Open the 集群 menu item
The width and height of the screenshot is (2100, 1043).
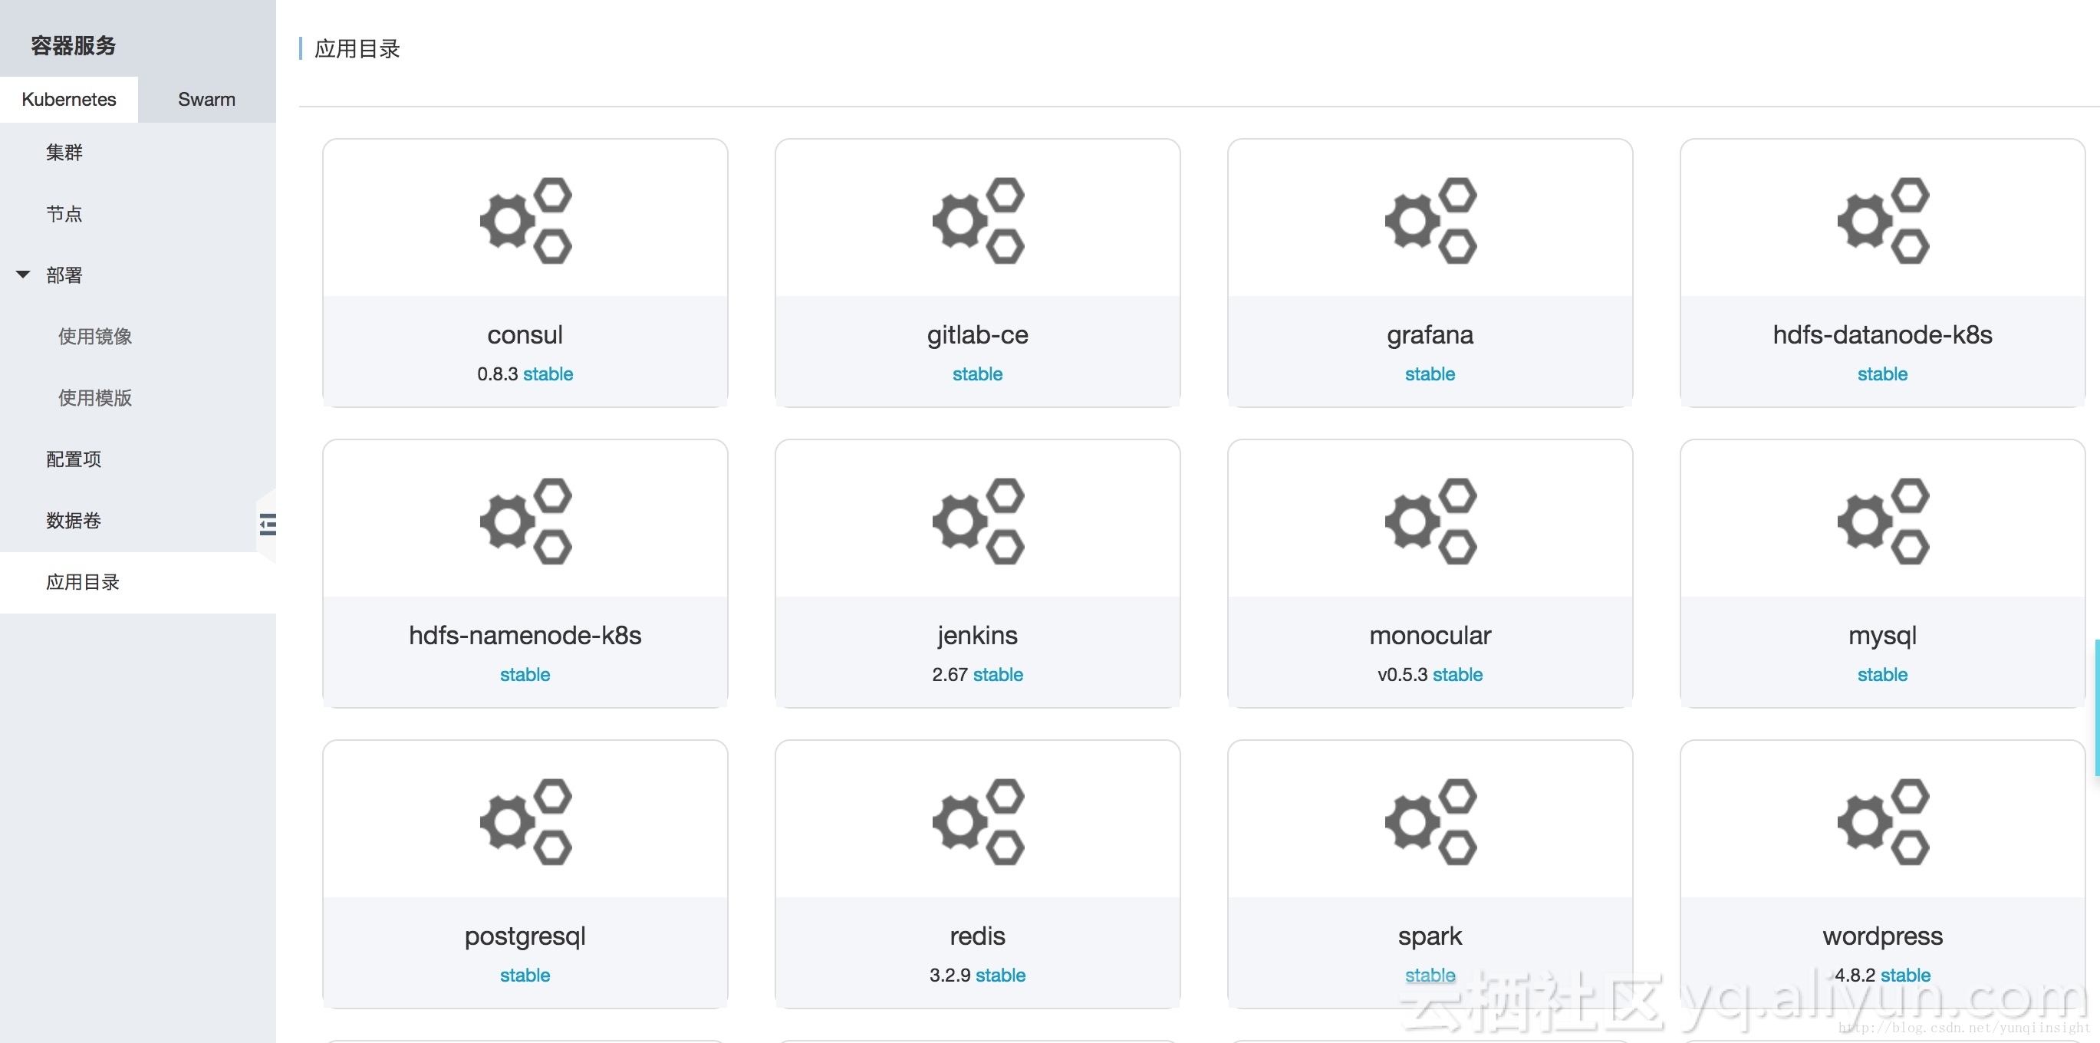click(64, 153)
